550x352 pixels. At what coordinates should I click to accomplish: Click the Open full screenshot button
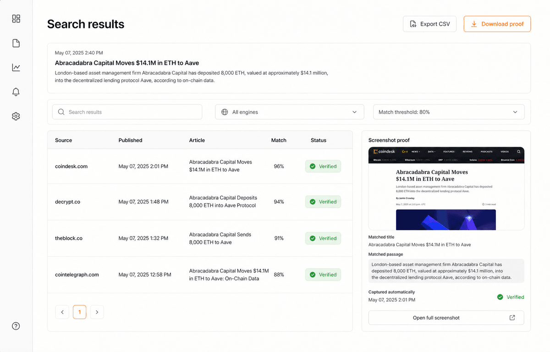coord(446,318)
